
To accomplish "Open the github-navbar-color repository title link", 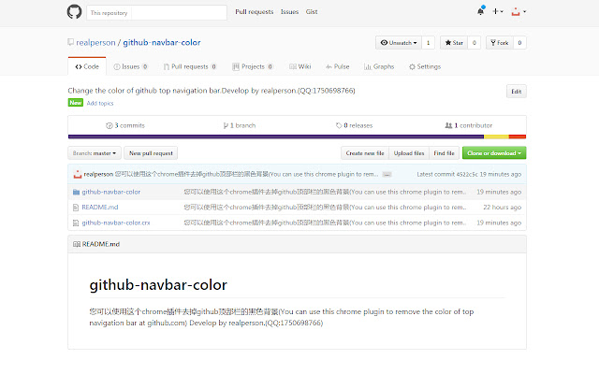I will tap(162, 42).
